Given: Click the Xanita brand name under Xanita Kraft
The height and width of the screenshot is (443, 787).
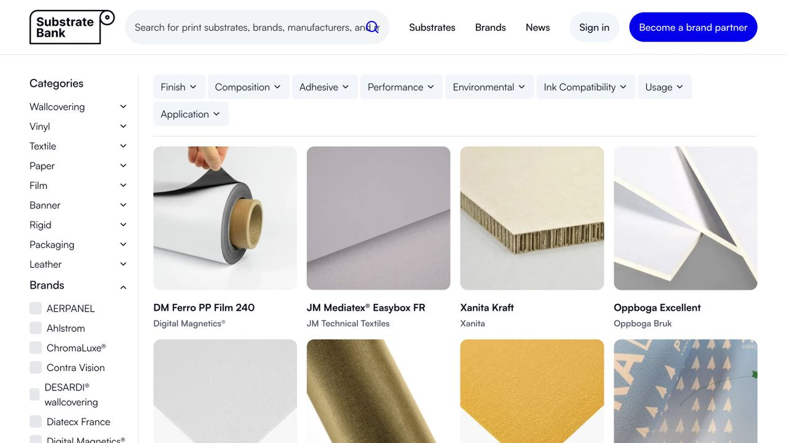Looking at the screenshot, I should point(472,323).
